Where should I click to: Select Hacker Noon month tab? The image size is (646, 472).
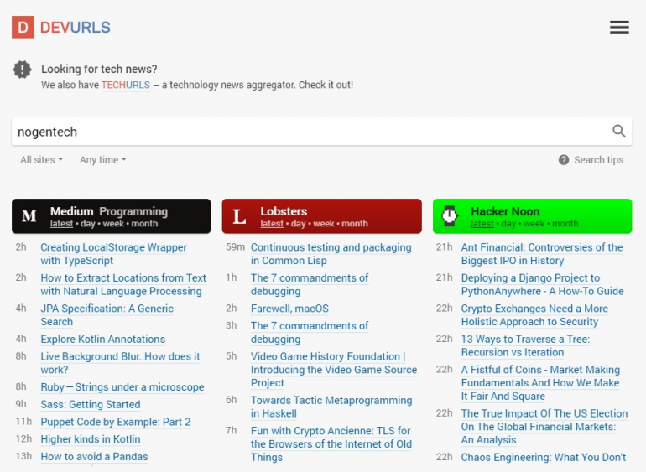coord(565,224)
